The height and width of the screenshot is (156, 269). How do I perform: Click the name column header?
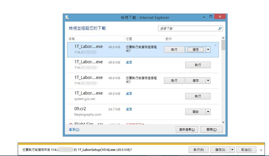[72, 39]
